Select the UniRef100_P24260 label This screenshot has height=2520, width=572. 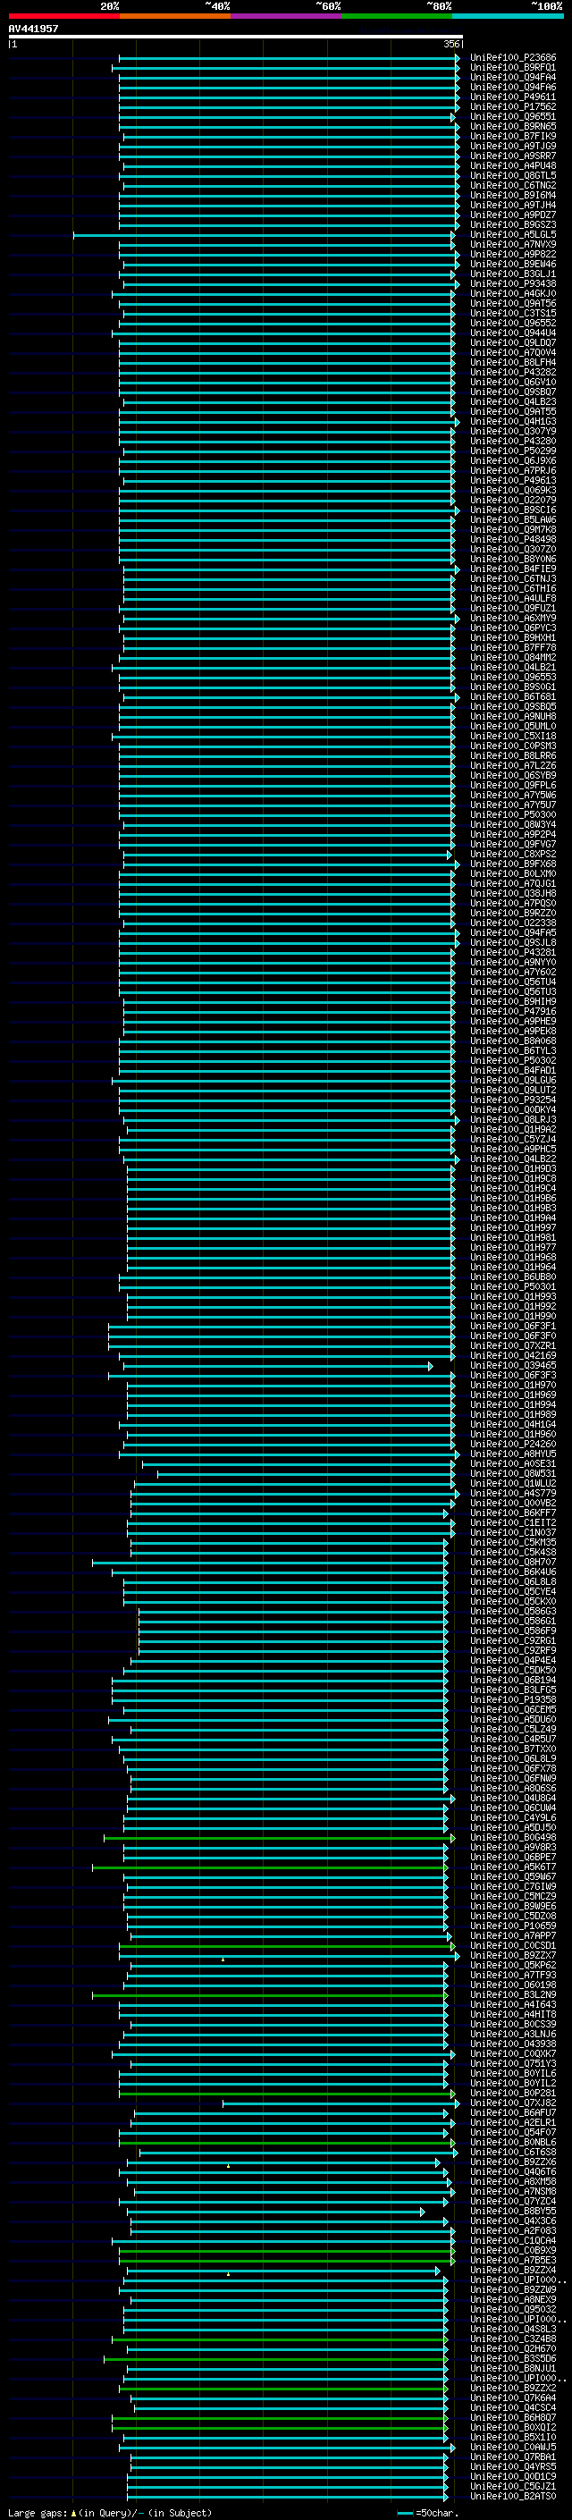513,1444
